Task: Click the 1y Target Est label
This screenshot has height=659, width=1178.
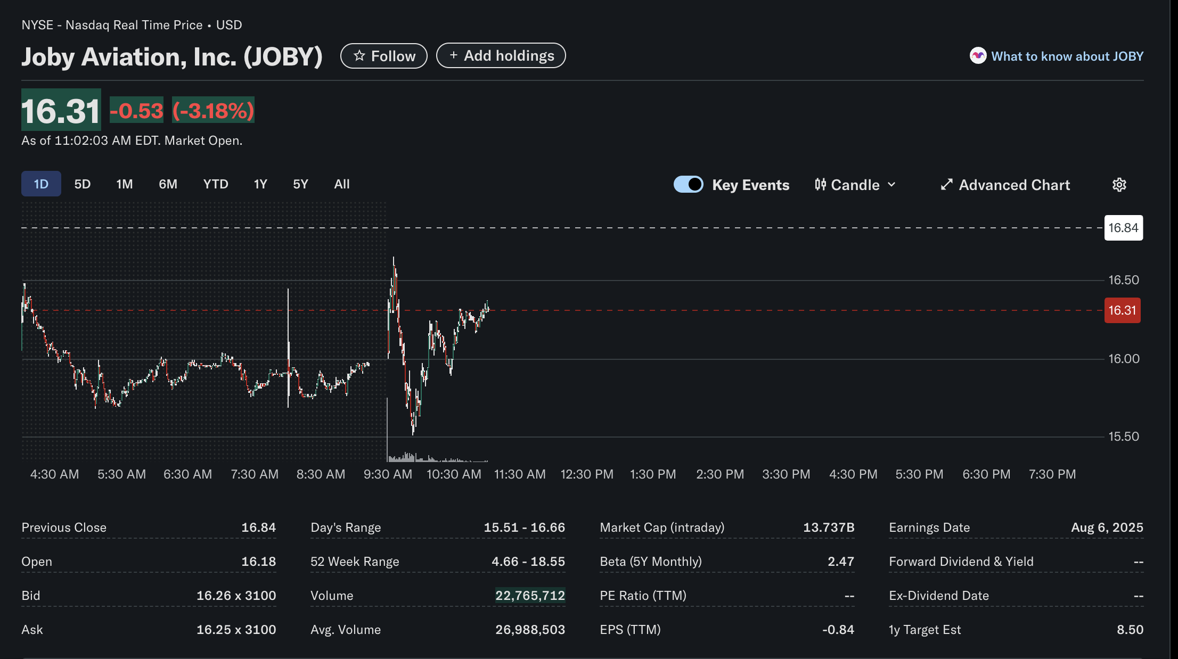Action: pos(925,630)
